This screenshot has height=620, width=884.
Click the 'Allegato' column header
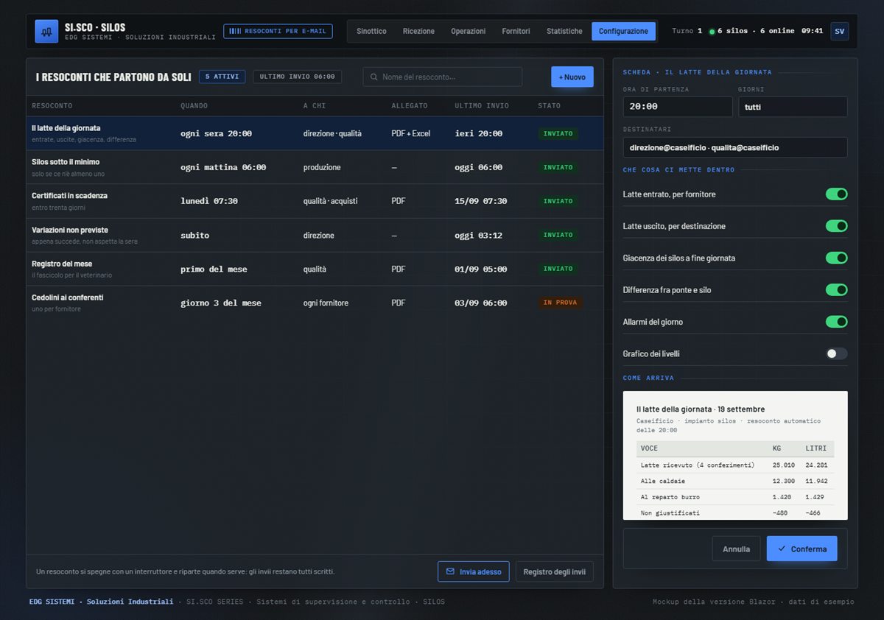(x=410, y=106)
